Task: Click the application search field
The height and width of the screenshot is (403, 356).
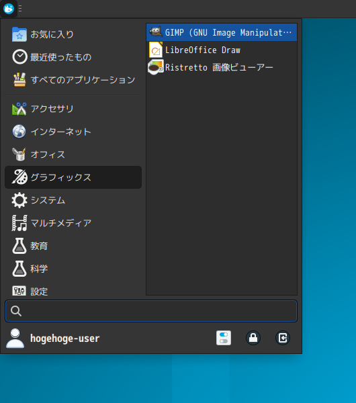Action: tap(151, 311)
